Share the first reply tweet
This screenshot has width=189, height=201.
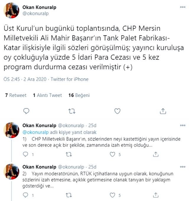point(156,154)
